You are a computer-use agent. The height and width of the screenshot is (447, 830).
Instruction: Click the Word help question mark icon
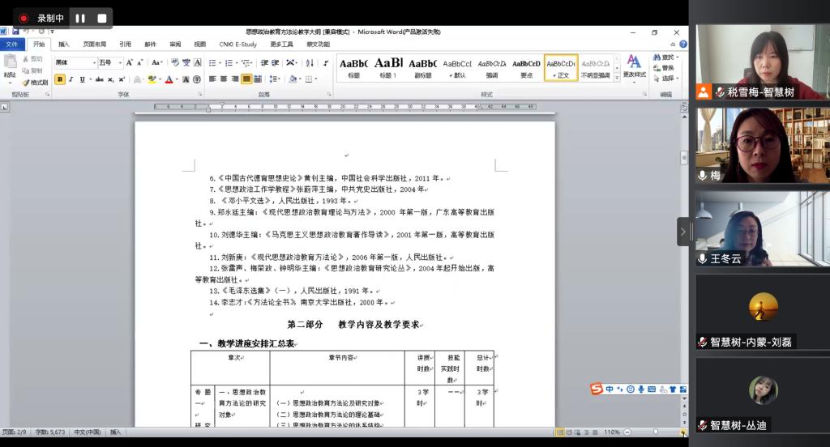[683, 44]
